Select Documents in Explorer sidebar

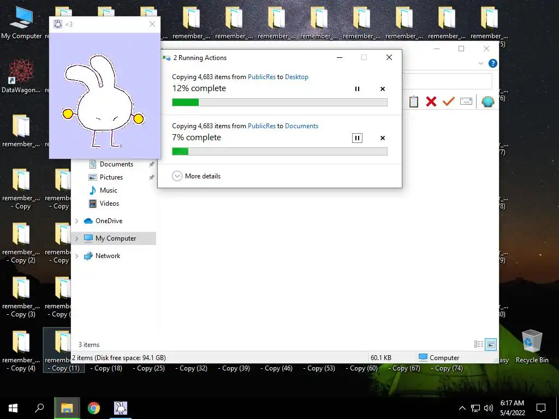[116, 164]
